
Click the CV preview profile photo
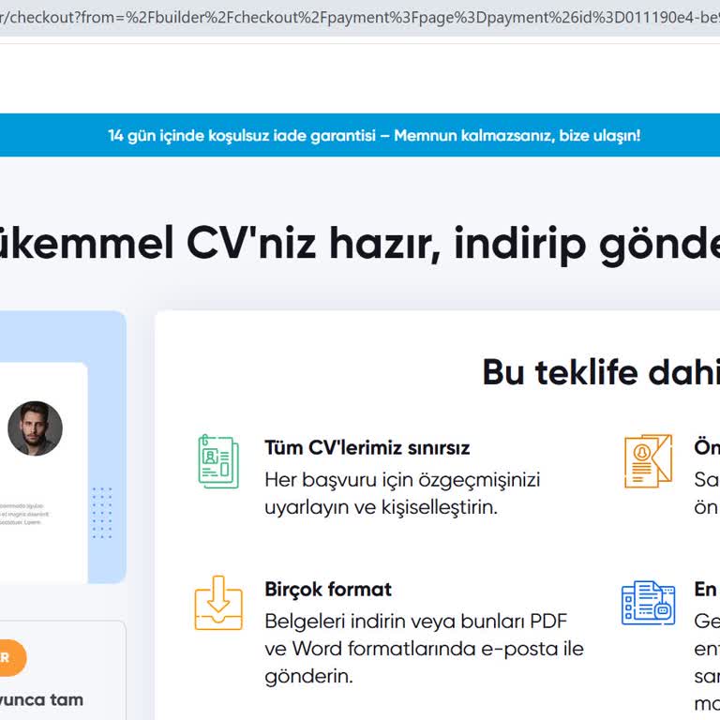pyautogui.click(x=35, y=428)
